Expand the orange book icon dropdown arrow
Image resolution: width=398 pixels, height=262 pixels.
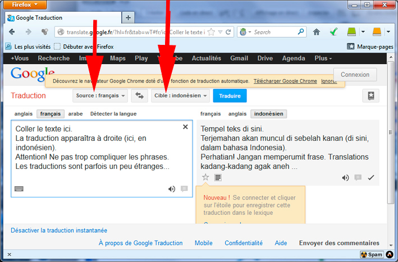pos(388,32)
